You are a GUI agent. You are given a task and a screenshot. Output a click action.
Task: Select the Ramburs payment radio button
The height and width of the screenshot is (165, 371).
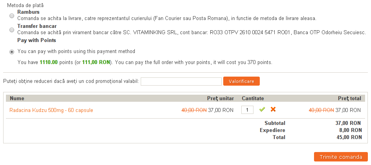click(12, 15)
